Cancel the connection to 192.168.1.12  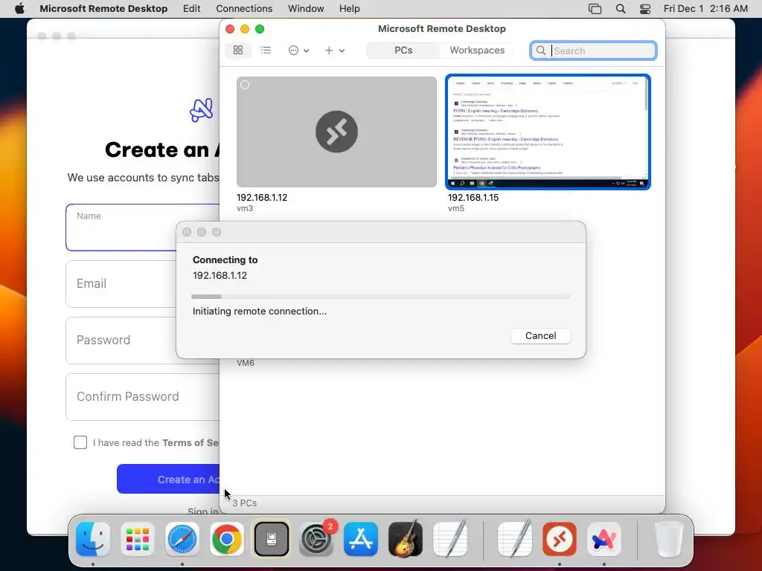coord(540,335)
